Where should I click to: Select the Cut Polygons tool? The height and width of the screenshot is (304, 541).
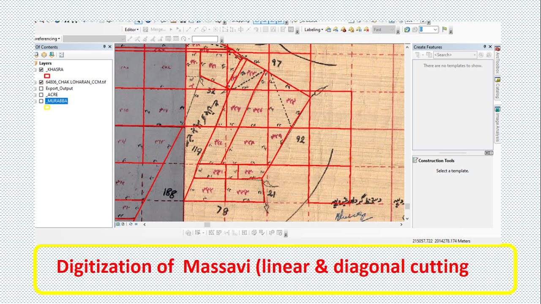pyautogui.click(x=240, y=30)
